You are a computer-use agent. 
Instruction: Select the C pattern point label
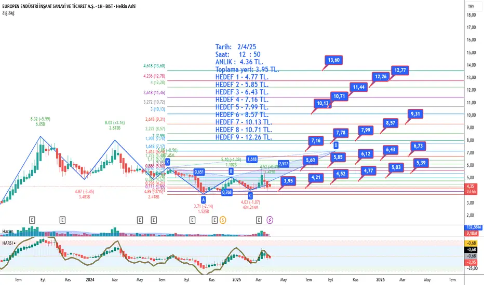coord(250,196)
